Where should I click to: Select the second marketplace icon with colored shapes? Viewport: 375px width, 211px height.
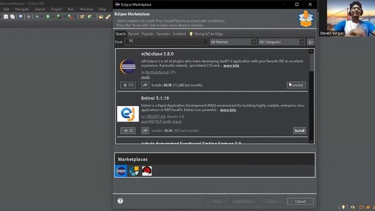tap(134, 171)
